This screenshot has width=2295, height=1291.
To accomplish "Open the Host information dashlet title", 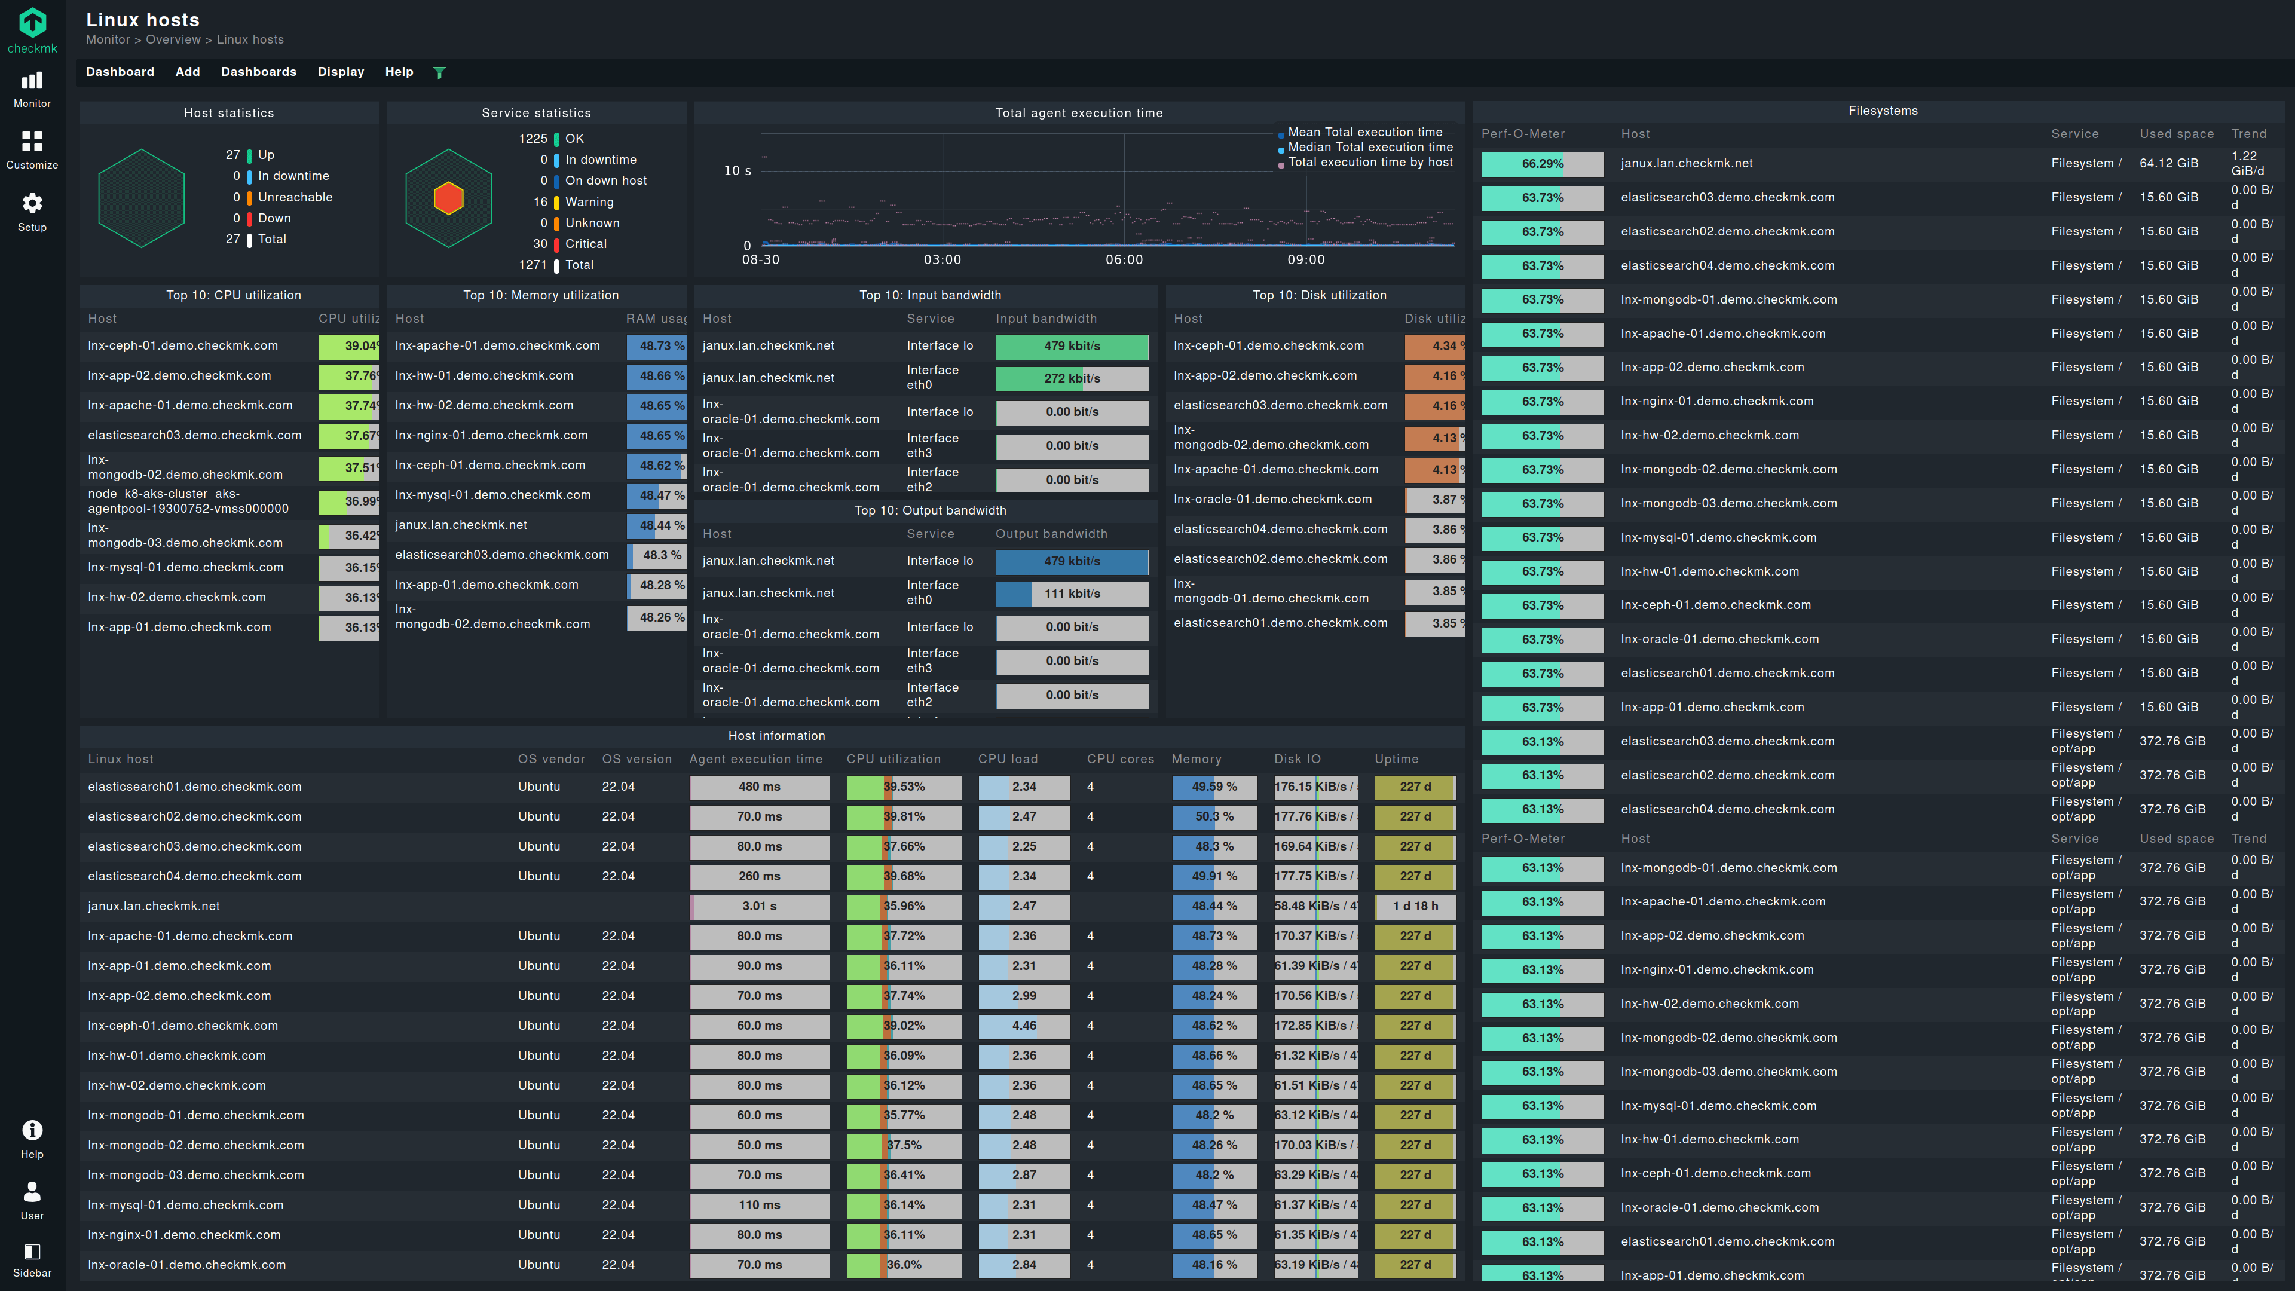I will pos(777,735).
